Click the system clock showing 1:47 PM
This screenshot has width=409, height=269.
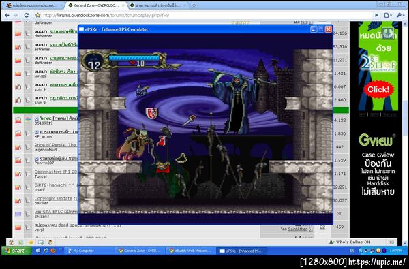click(x=396, y=251)
